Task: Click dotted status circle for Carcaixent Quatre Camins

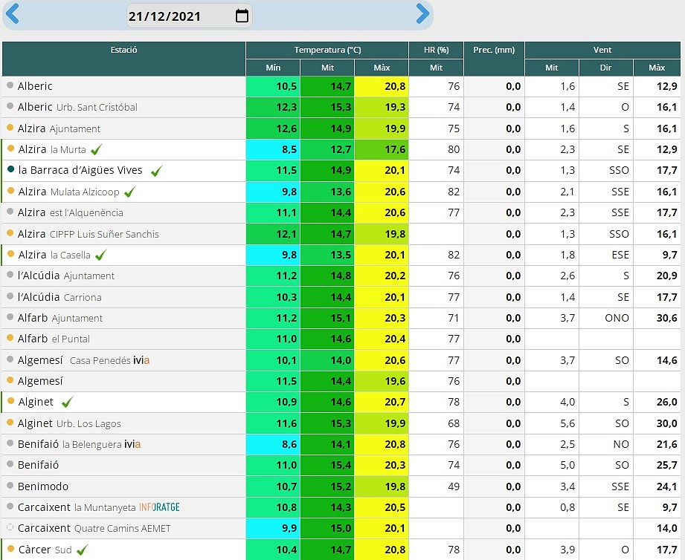Action: [x=10, y=527]
